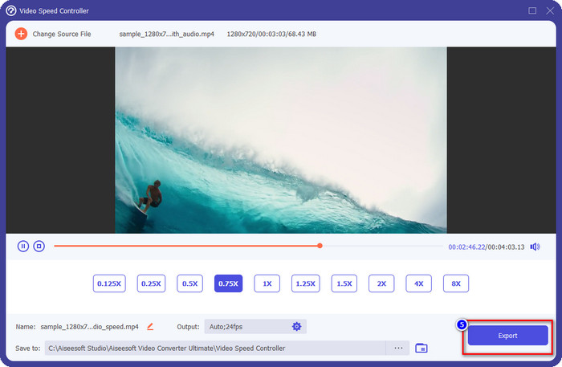Select 1.25X speed
562x367 pixels.
(306, 283)
